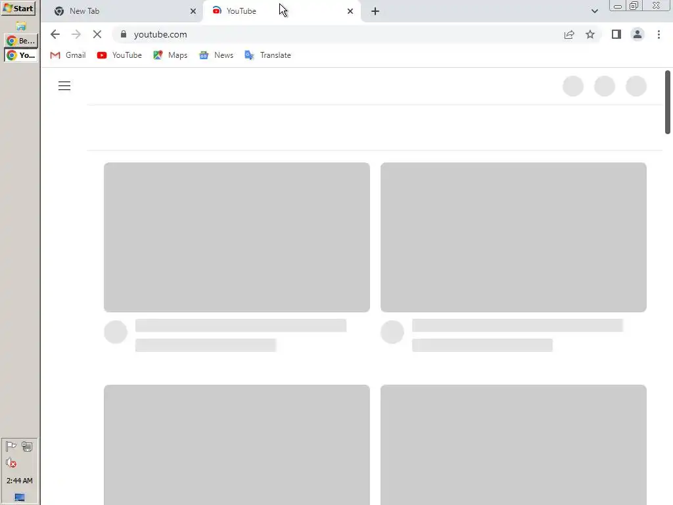Select the 'Yo...' Chrome taskbar window
673x505 pixels.
click(x=20, y=55)
